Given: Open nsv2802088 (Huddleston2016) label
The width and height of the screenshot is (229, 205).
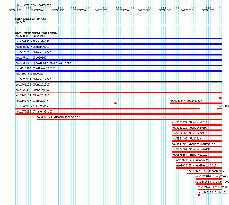Looking at the screenshot, I should (197, 165).
